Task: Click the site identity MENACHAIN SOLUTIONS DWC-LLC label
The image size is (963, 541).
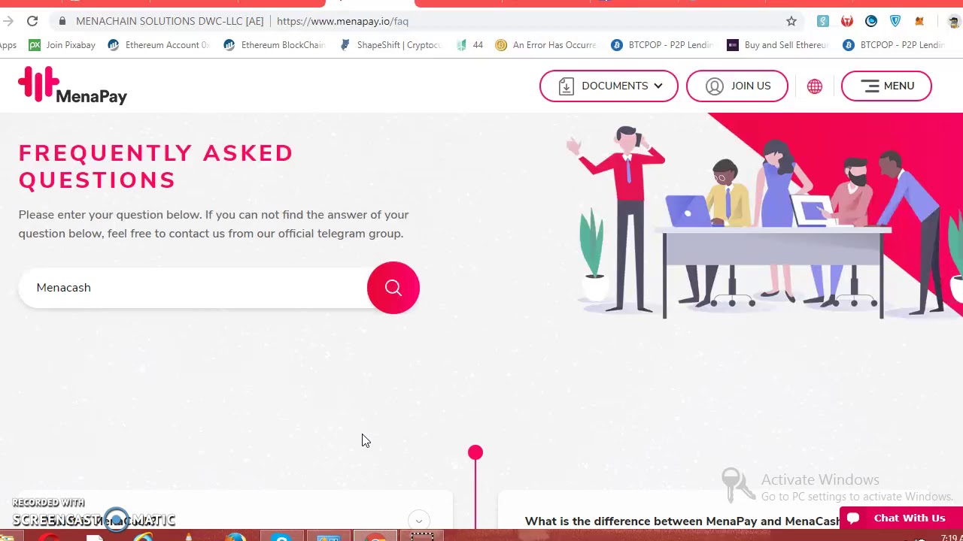Action: (169, 21)
